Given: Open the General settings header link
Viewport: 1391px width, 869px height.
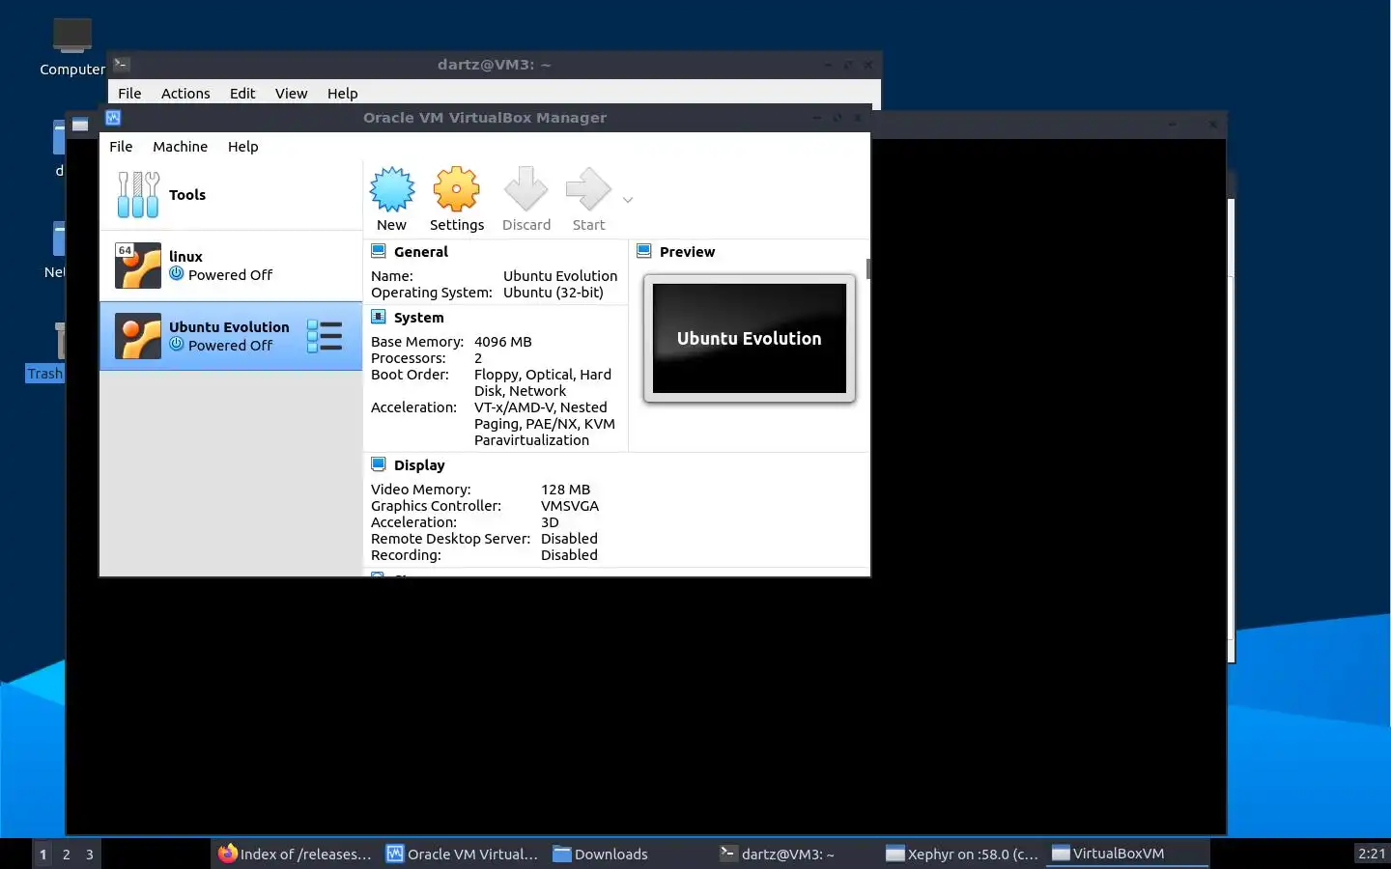Looking at the screenshot, I should click(421, 252).
